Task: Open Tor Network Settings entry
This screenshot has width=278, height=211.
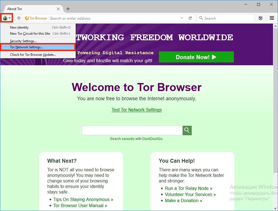Action: 38,47
